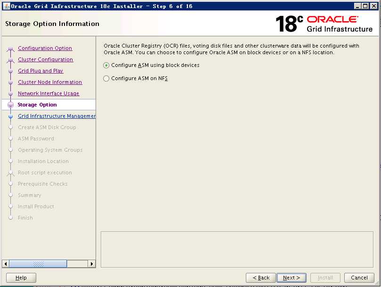
Task: Click the empty message panel at bottom
Action: pyautogui.click(x=237, y=249)
